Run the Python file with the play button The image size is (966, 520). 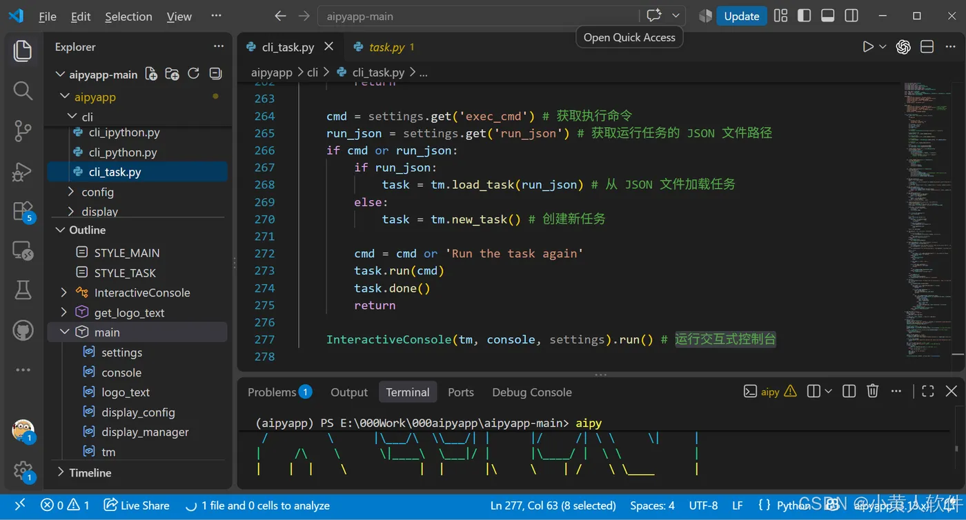click(x=868, y=47)
